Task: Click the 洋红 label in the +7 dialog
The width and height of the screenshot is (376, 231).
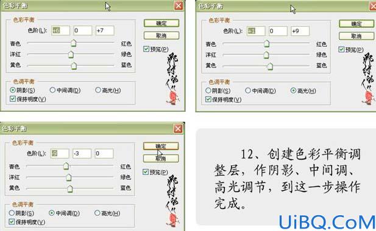Action: (15, 54)
